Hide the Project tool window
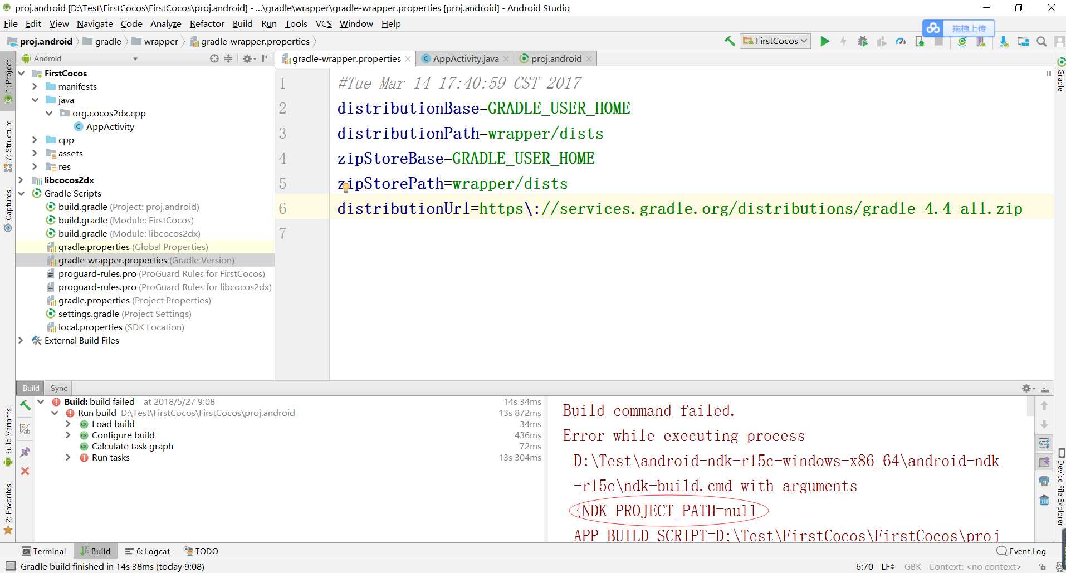The height and width of the screenshot is (573, 1066). click(266, 58)
